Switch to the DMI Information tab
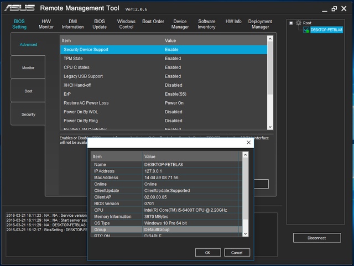 click(x=72, y=24)
